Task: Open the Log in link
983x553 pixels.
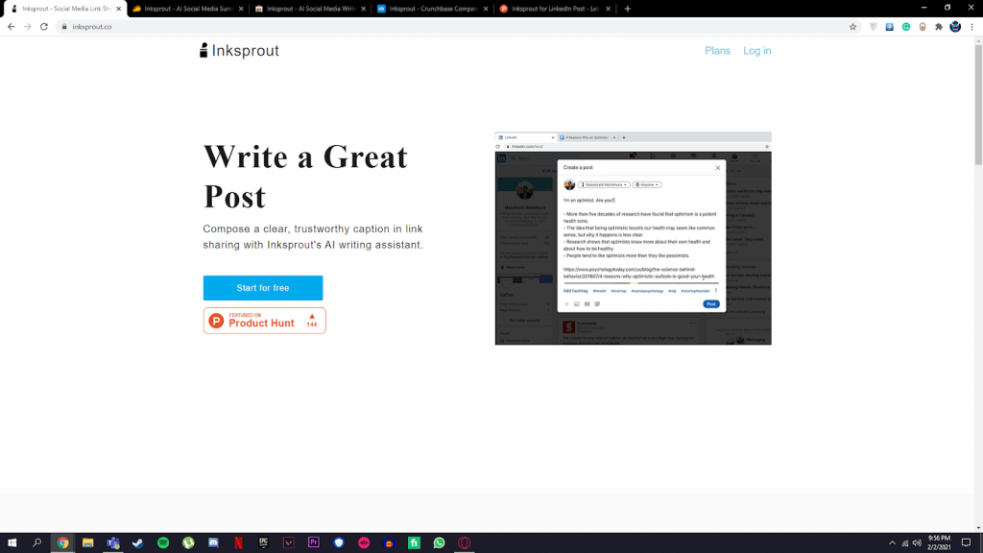Action: coord(756,51)
